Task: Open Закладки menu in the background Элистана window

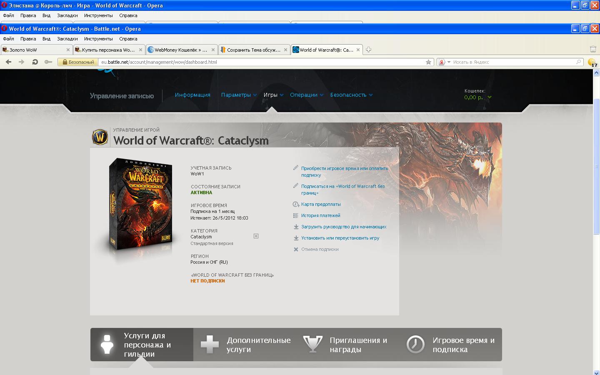Action: coord(67,15)
